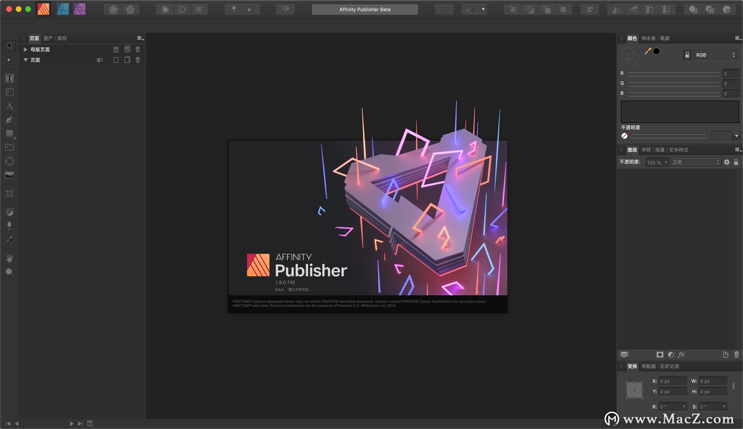Select the Node tool
The height and width of the screenshot is (429, 743).
pyautogui.click(x=10, y=60)
